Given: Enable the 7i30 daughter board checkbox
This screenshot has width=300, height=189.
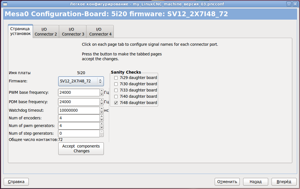Looking at the screenshot, I should pos(116,84).
